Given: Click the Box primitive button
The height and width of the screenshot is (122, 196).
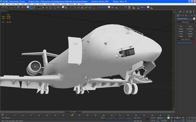Looking at the screenshot, I should pyautogui.click(x=181, y=26).
